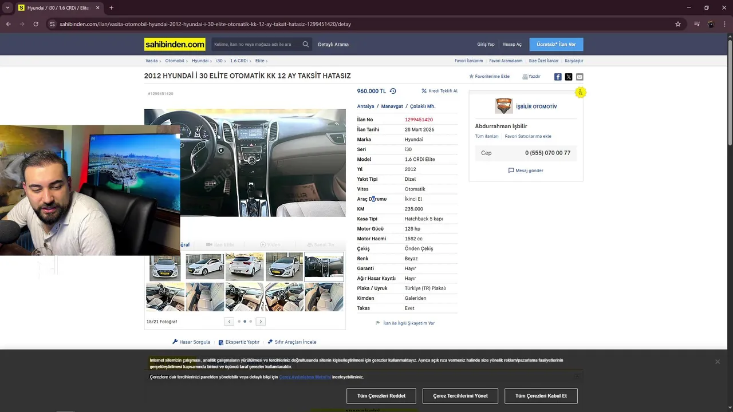
Task: Click Tüm Çerezleri Kabul Et button
Action: pos(541,396)
